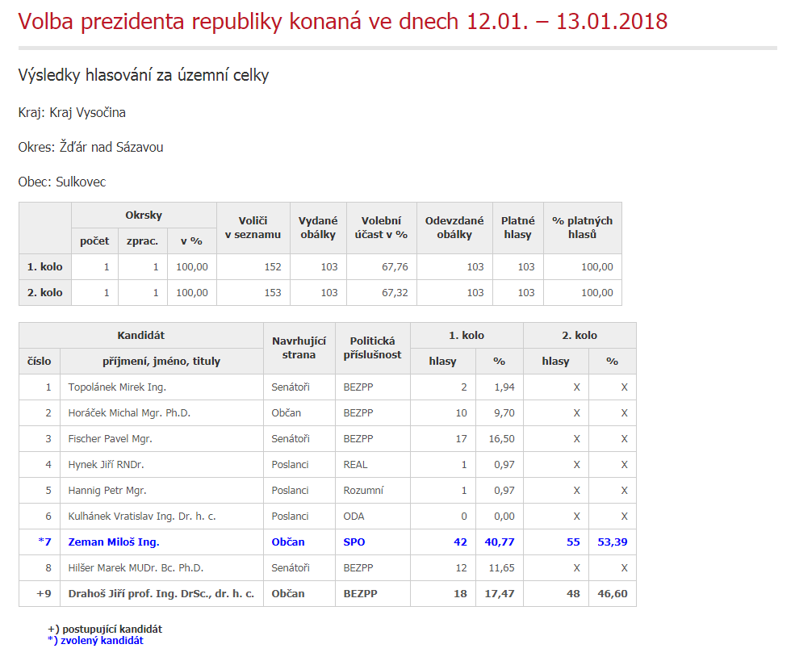Click Topolánek's percentage '1,94'
The height and width of the screenshot is (661, 795).
click(504, 387)
